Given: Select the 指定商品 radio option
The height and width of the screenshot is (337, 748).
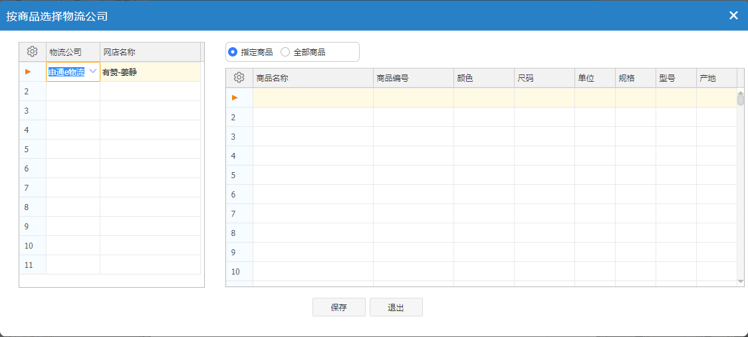Looking at the screenshot, I should point(233,52).
